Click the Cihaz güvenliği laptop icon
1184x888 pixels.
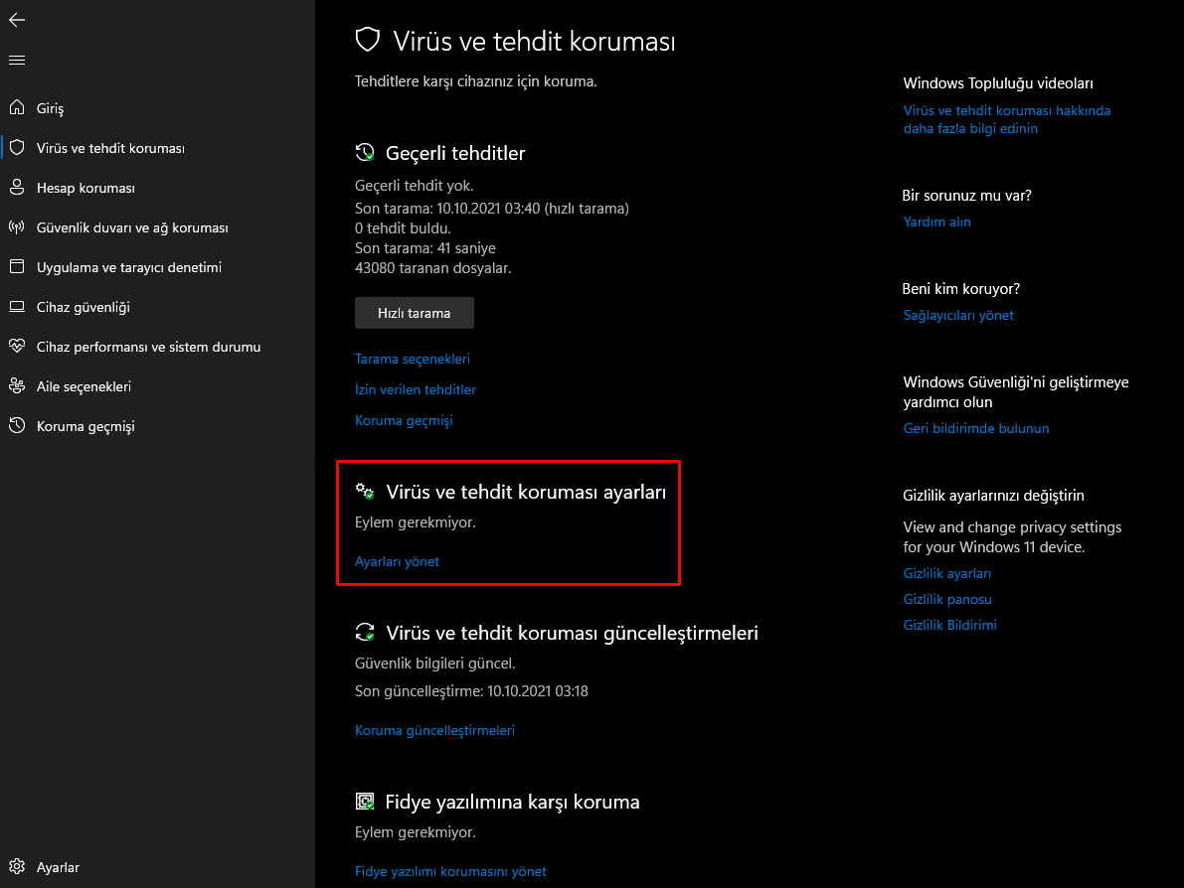click(17, 307)
